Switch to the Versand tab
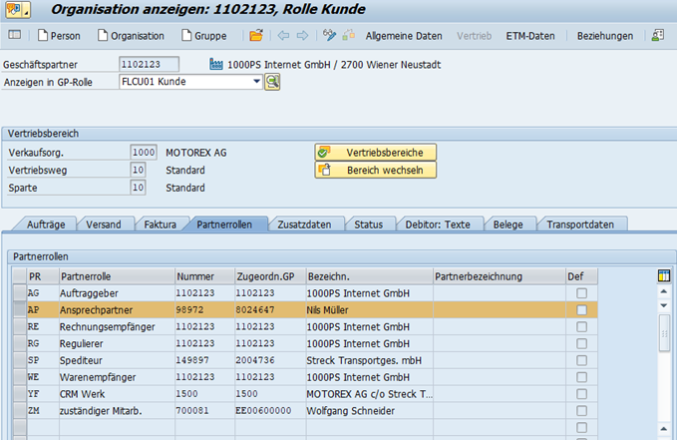This screenshot has height=440, width=677. click(x=103, y=224)
